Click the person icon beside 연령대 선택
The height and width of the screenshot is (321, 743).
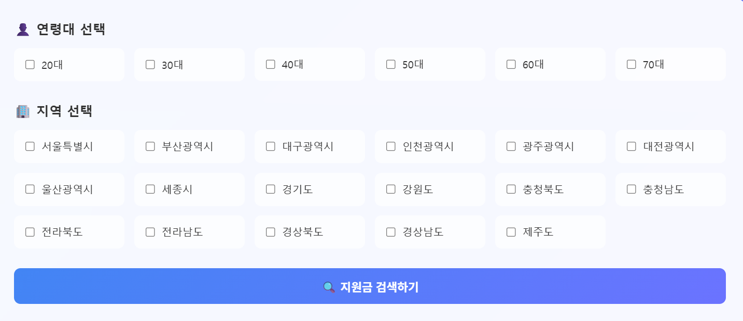[23, 30]
